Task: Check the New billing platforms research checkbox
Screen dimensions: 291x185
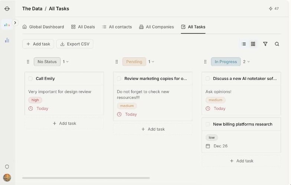Action: pos(207,124)
